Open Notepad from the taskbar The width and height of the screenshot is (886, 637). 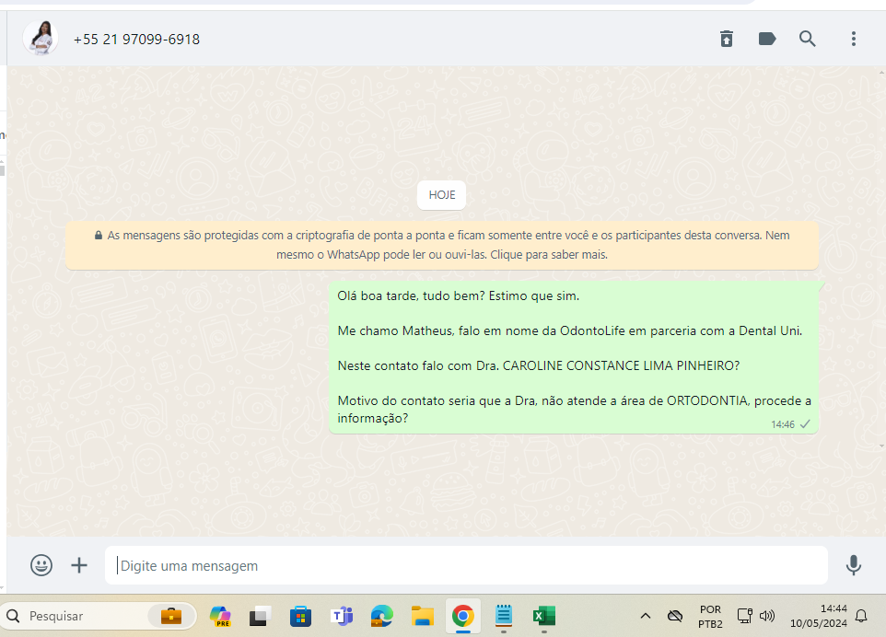pyautogui.click(x=504, y=616)
